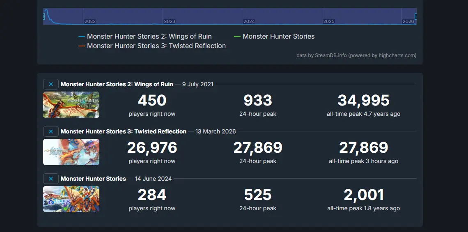Click the 2023 marker in the navigator
The width and height of the screenshot is (468, 232).
point(169,21)
